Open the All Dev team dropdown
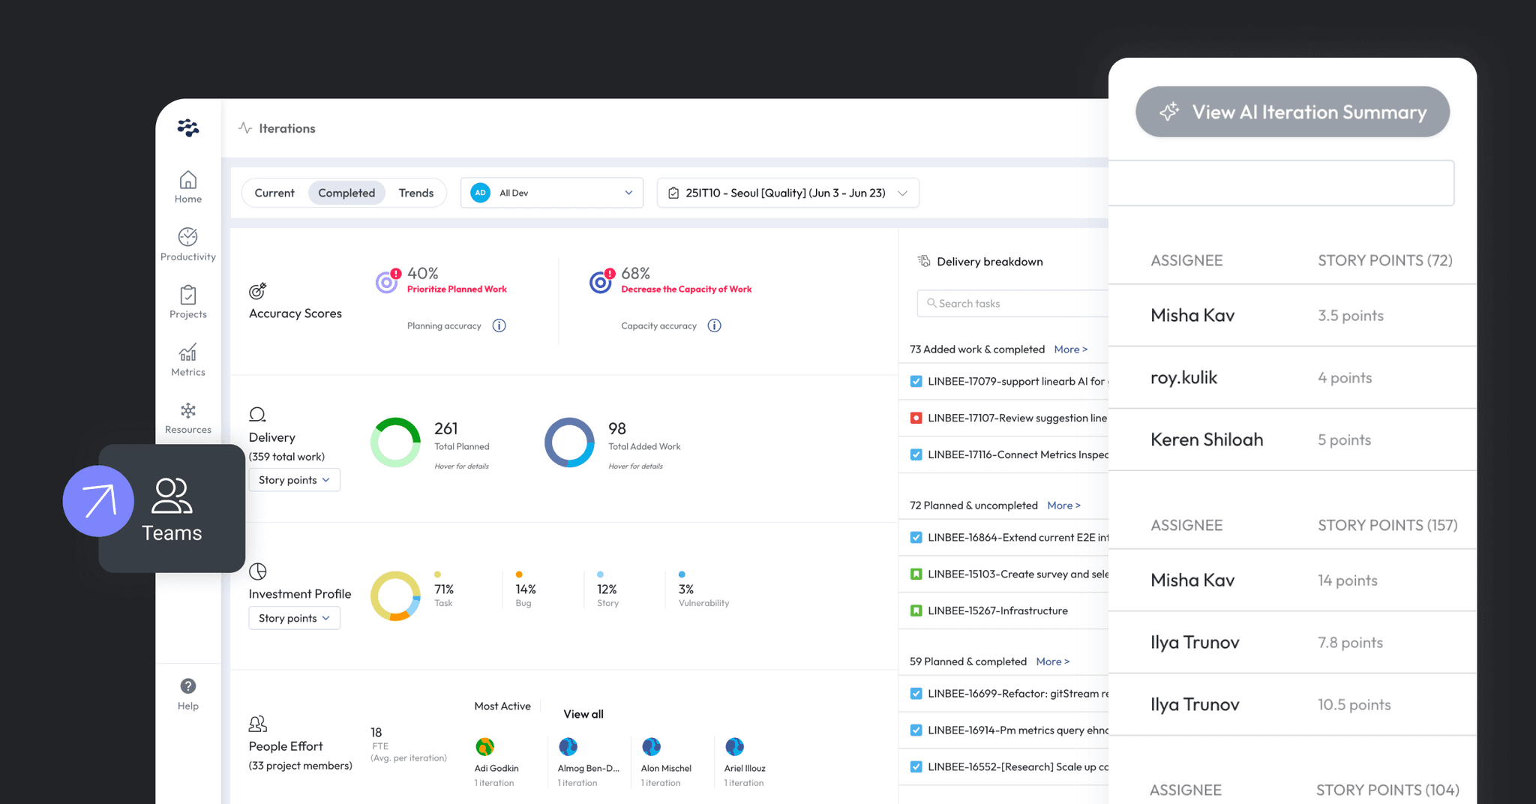 (552, 193)
